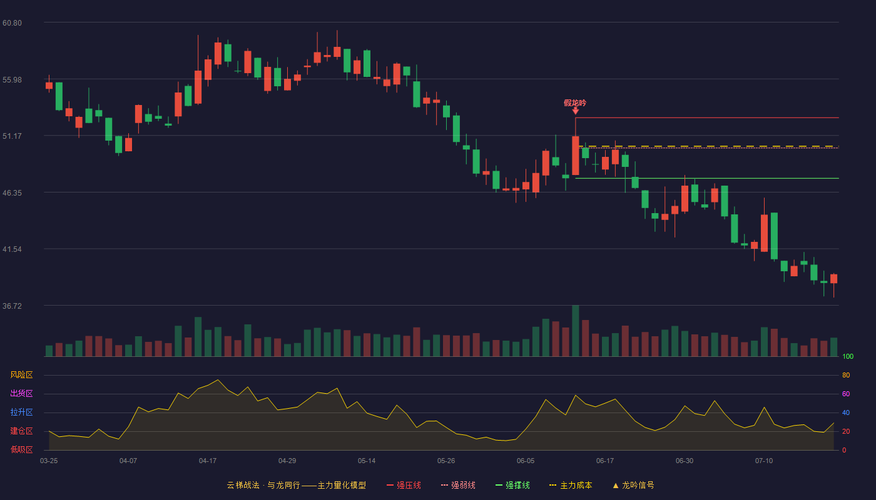876x500 pixels.
Task: Click the green 100 indicator scale value
Action: [x=848, y=357]
